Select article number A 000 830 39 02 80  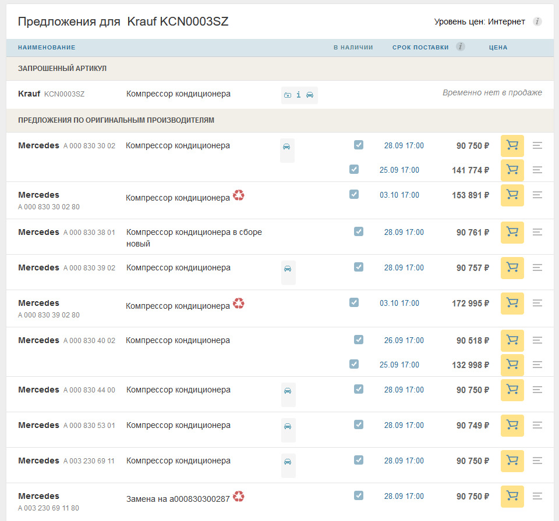[x=49, y=315]
